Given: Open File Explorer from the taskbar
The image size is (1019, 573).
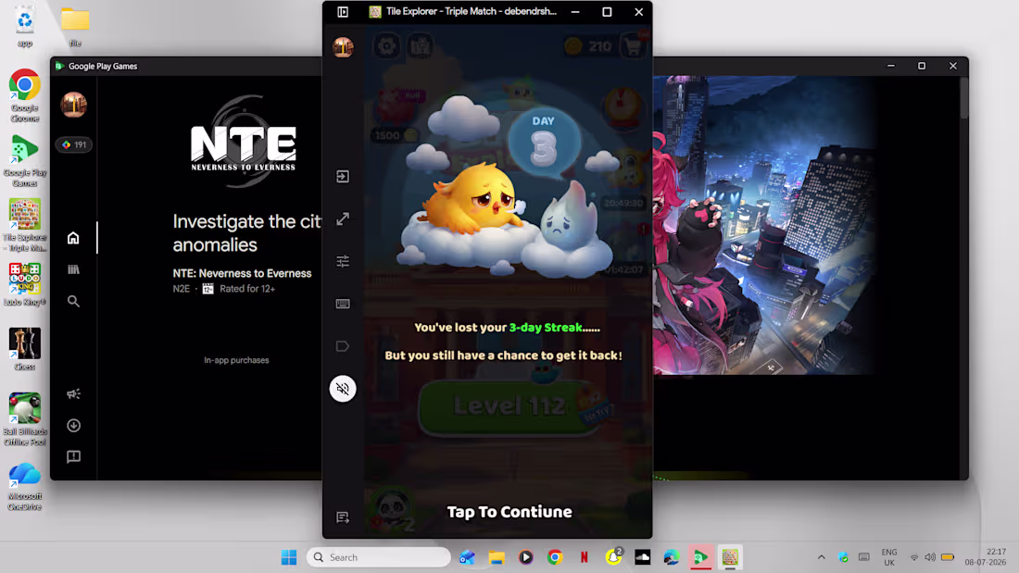Looking at the screenshot, I should 497,557.
